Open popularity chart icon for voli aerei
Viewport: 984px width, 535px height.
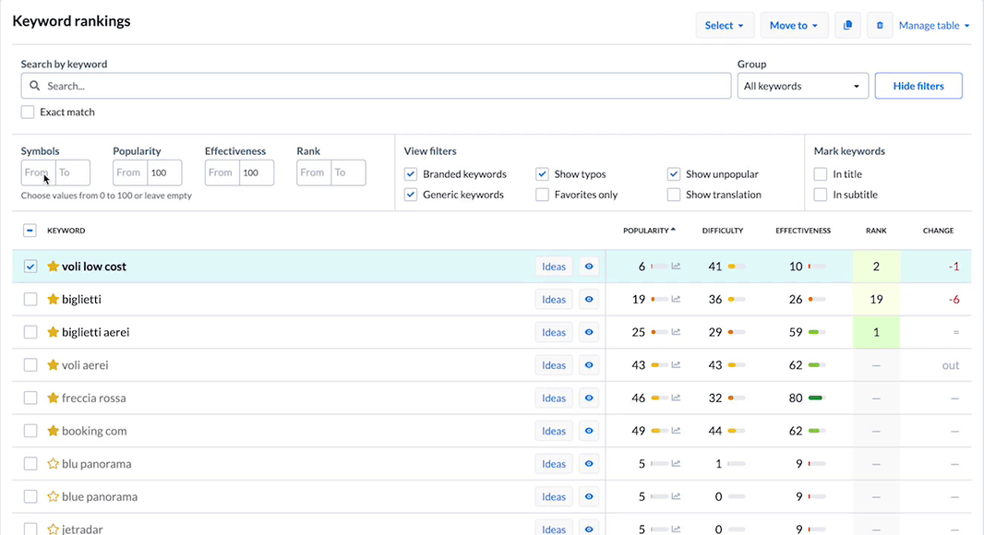[x=676, y=365]
